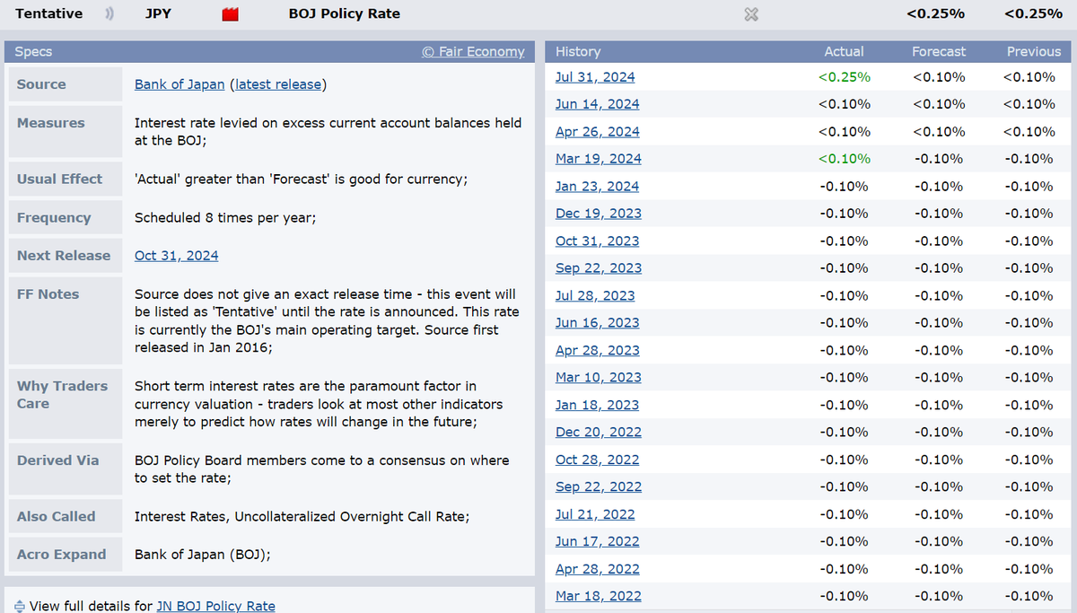Viewport: 1077px width, 613px height.
Task: Open the Apr 28, 2023 history entry
Action: coord(598,351)
